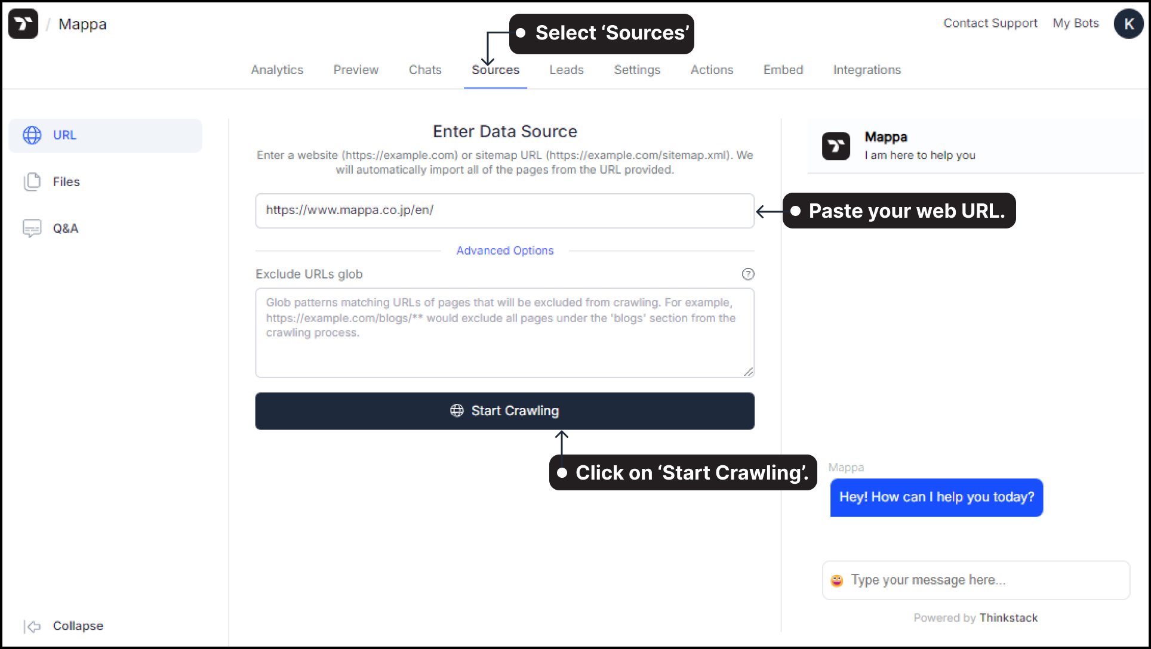Click the Mappa bot logo in chat header
The image size is (1151, 649).
coord(836,146)
